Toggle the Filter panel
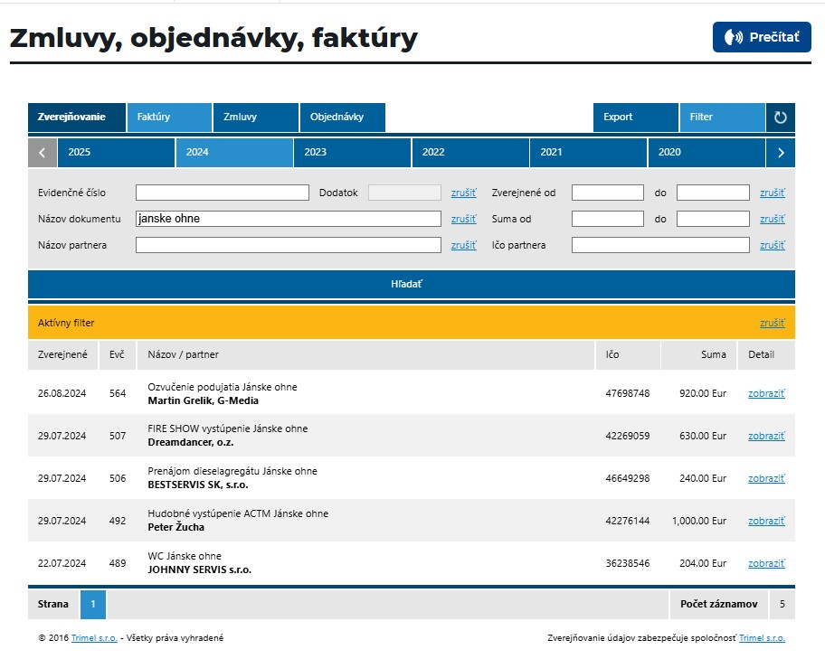The image size is (825, 659). click(x=721, y=118)
